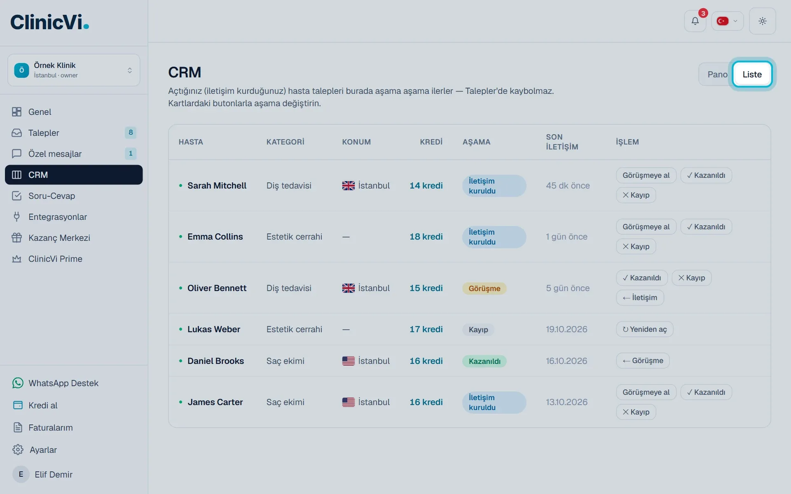Move Oliver Bennett back to İletişim
The width and height of the screenshot is (791, 494).
(x=640, y=298)
